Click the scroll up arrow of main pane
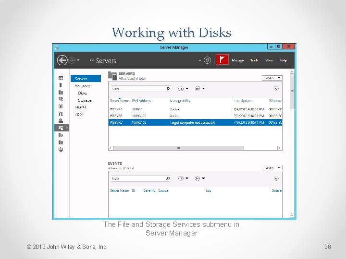The image size is (346, 259). click(292, 71)
